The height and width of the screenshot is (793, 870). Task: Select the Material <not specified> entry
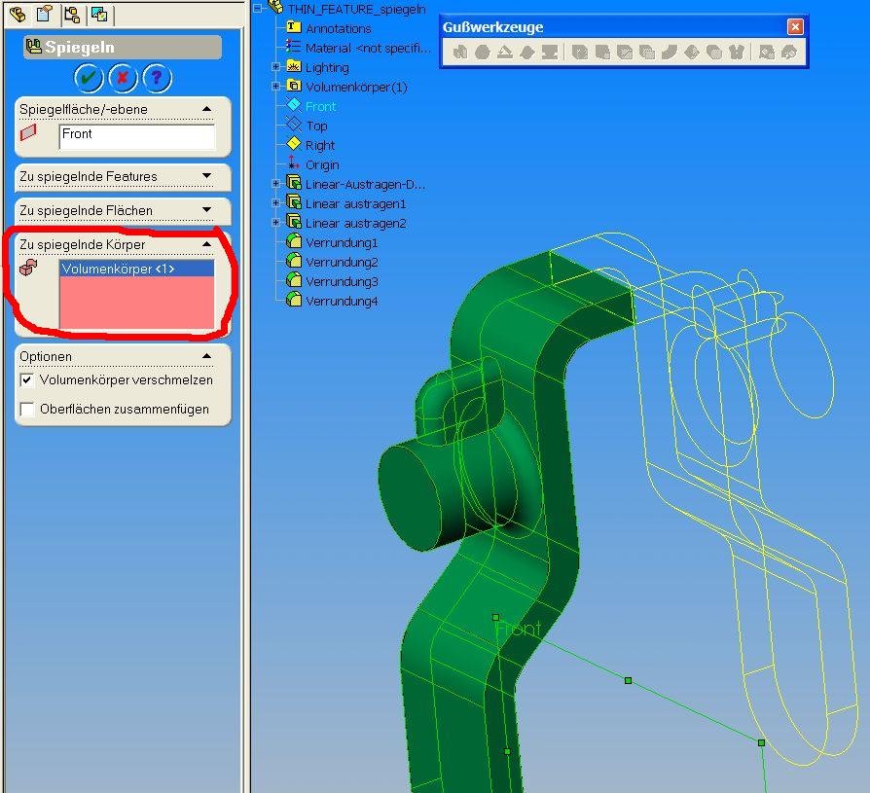coord(368,49)
